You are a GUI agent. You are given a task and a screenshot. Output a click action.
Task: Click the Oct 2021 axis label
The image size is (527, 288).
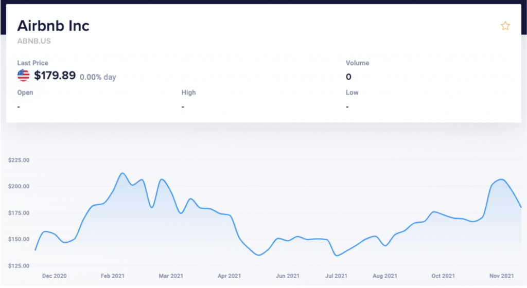(443, 276)
